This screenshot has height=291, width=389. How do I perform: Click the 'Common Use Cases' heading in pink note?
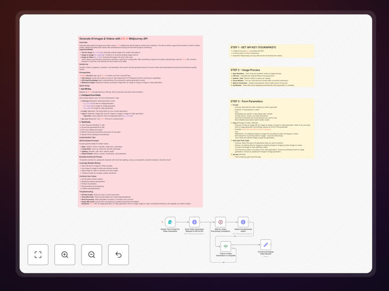pos(88,176)
